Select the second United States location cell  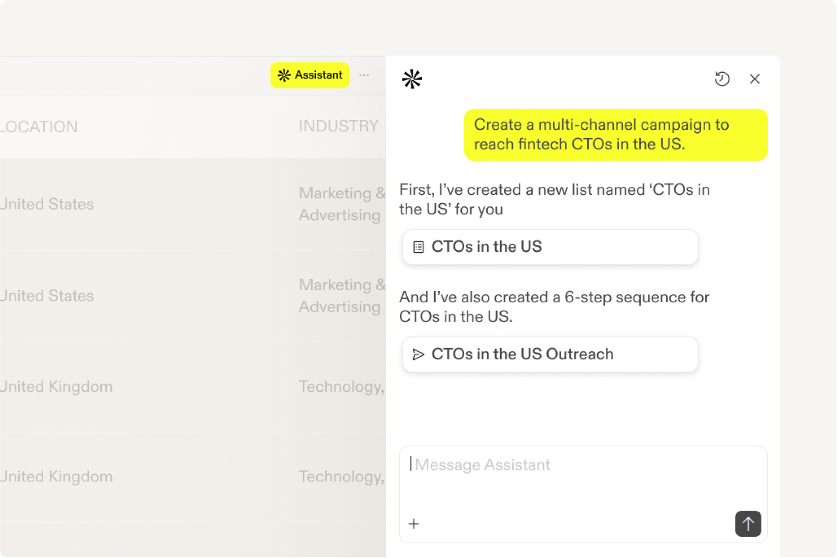pyautogui.click(x=47, y=295)
